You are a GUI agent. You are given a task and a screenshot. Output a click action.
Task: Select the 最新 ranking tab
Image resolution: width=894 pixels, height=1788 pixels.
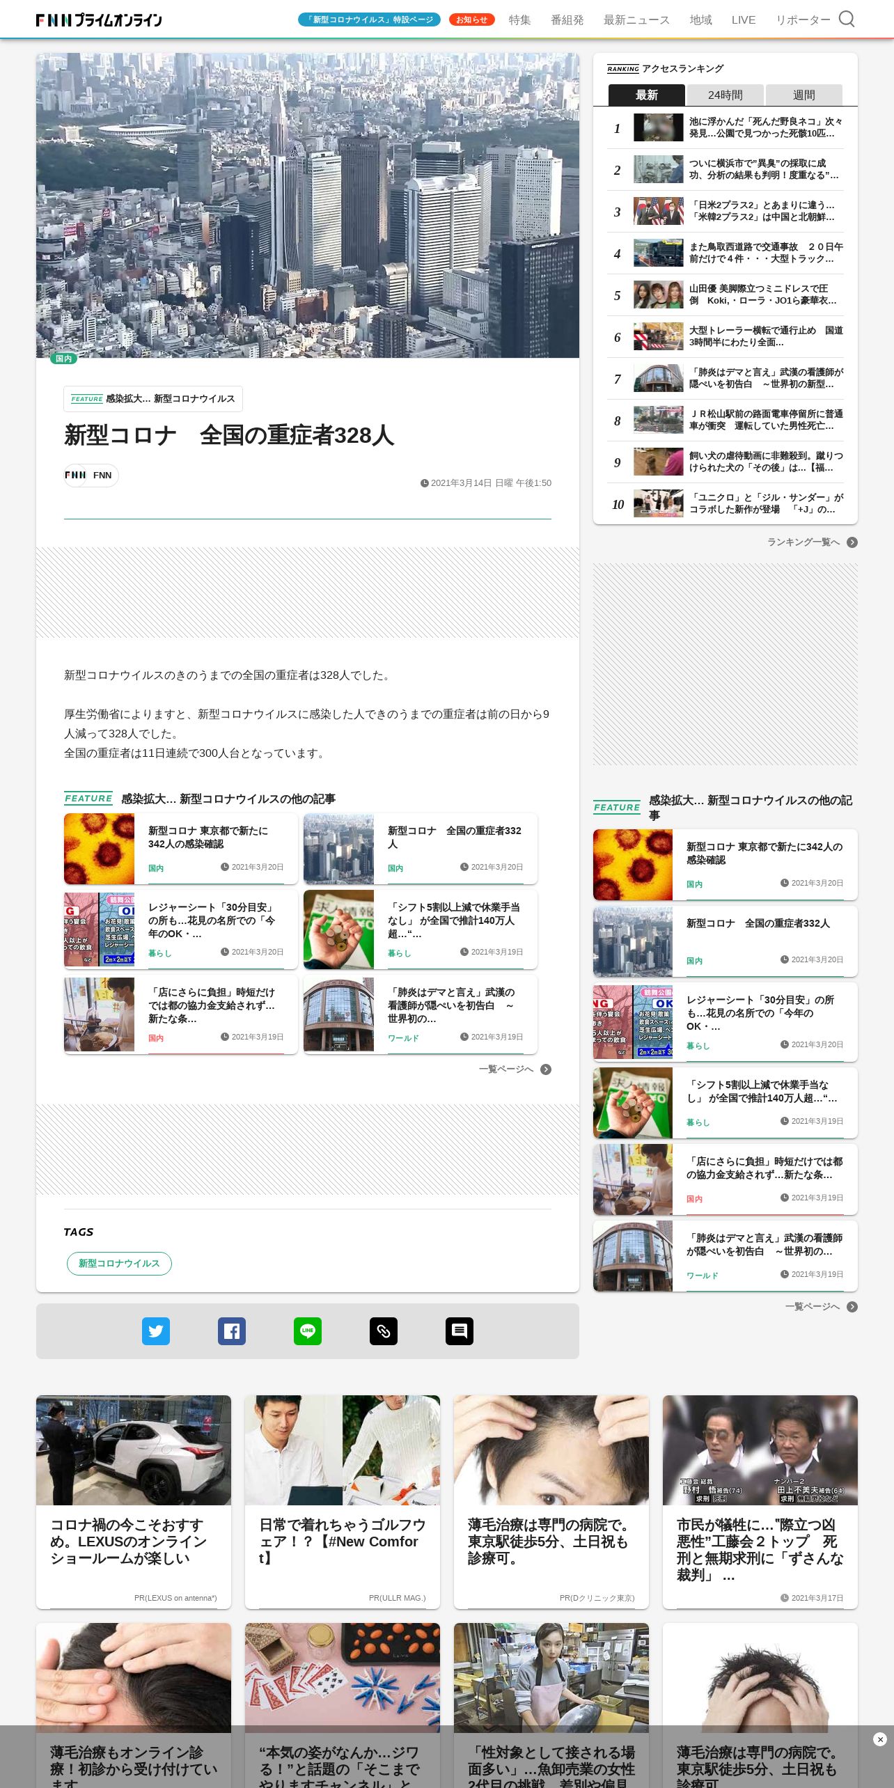point(647,95)
